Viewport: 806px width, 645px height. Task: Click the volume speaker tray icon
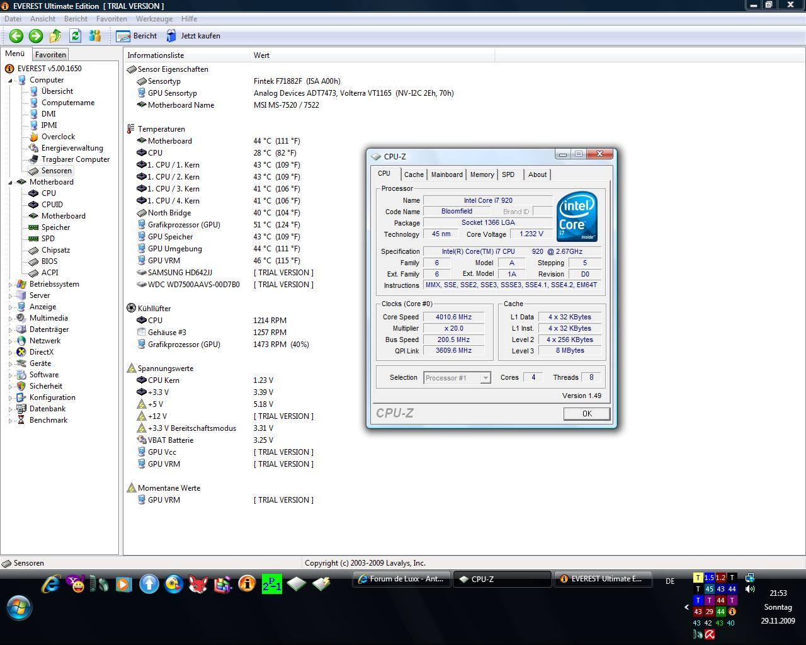(x=750, y=589)
